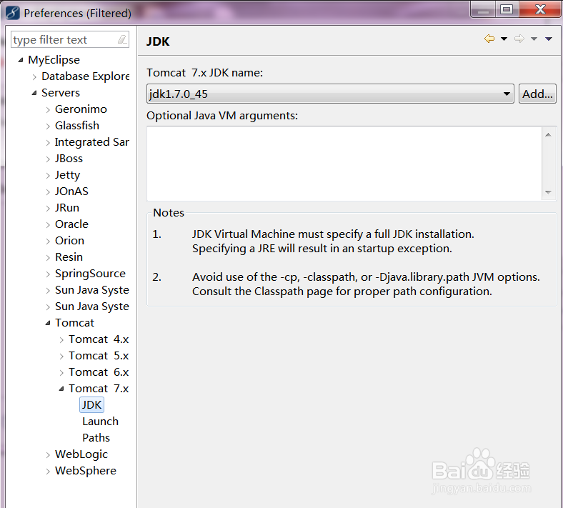Expand the Jetty server node
The image size is (563, 508).
tap(48, 176)
